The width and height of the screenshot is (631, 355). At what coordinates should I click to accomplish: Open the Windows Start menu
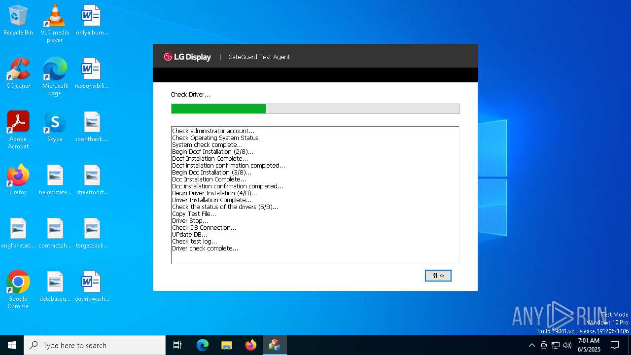point(12,345)
